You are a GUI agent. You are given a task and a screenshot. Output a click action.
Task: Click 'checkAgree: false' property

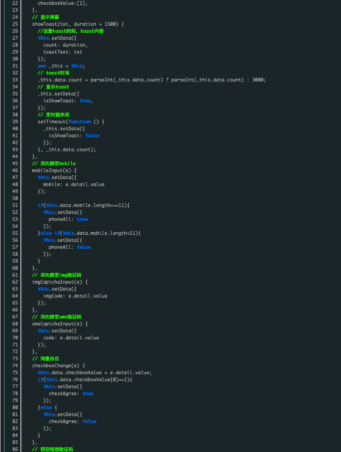click(x=72, y=421)
